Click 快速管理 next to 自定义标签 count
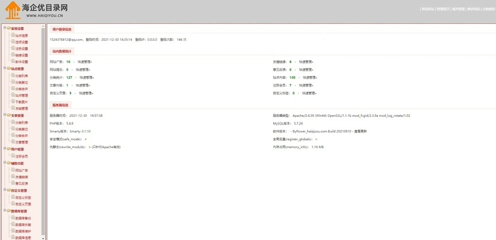This screenshot has height=240, width=496. 310,94
